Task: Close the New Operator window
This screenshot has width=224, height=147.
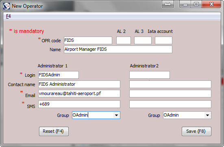Action: (x=211, y=4)
